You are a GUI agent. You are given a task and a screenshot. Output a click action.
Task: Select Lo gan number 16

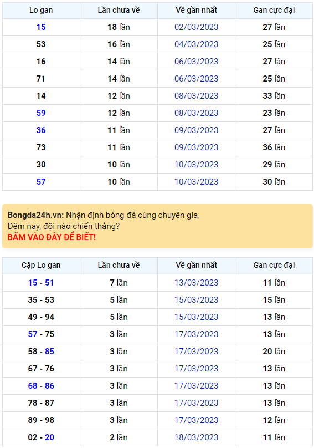[x=41, y=62]
